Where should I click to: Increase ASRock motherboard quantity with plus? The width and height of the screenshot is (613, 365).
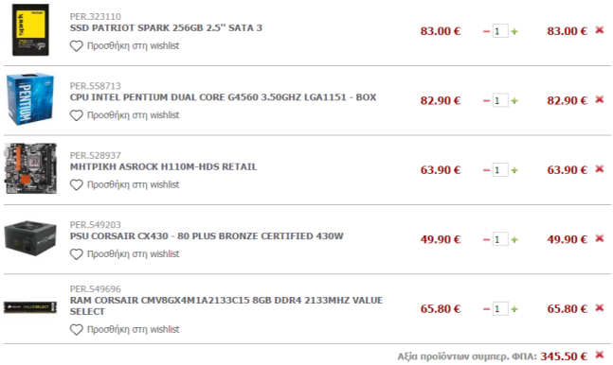coord(514,170)
